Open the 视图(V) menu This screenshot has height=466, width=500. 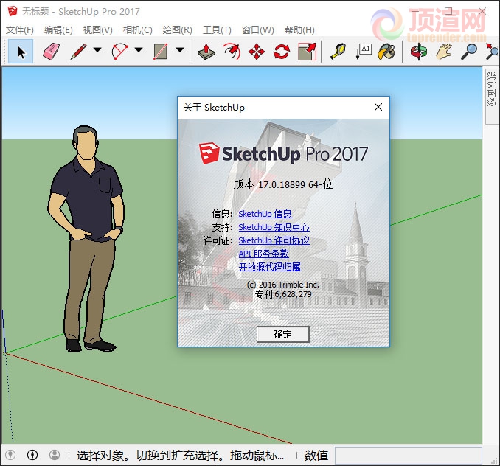(x=97, y=30)
